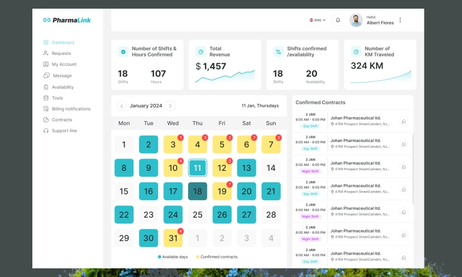This screenshot has width=462, height=277.
Task: Click the Billing notifications icon
Action: (x=46, y=109)
